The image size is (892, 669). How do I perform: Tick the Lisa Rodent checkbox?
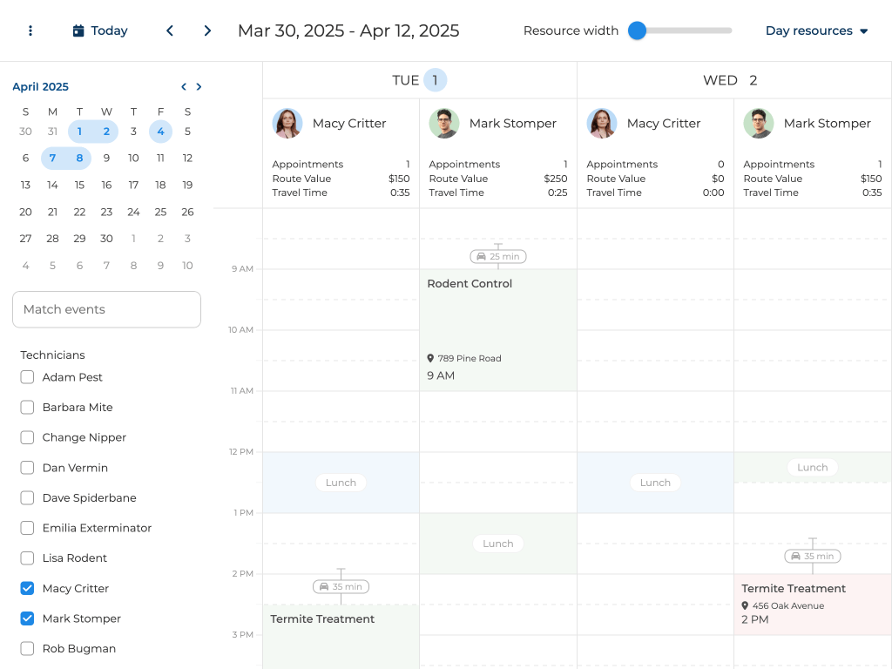(x=27, y=558)
